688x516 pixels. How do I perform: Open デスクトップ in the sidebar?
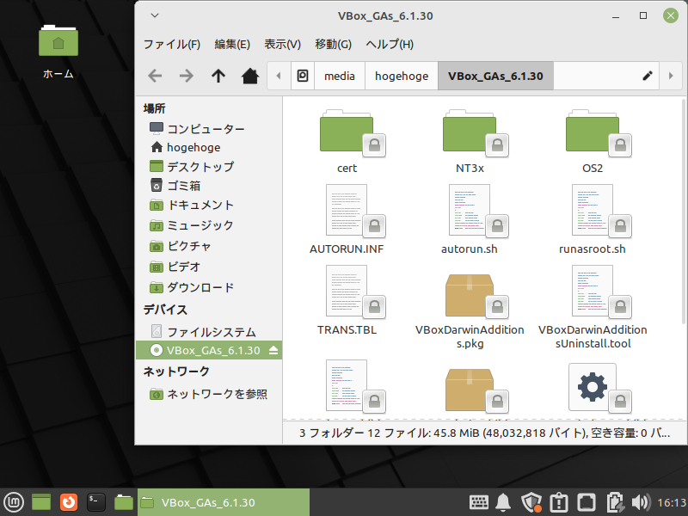(x=209, y=167)
